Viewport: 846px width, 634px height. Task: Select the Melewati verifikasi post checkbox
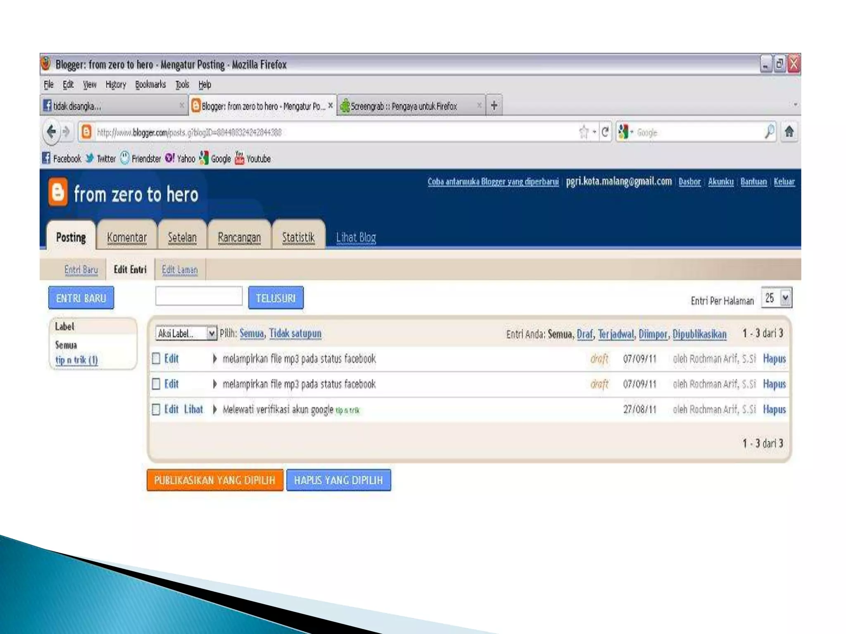pyautogui.click(x=156, y=409)
